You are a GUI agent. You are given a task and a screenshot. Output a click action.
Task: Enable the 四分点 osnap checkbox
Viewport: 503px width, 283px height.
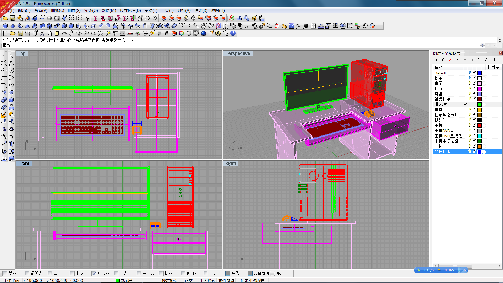(x=183, y=273)
